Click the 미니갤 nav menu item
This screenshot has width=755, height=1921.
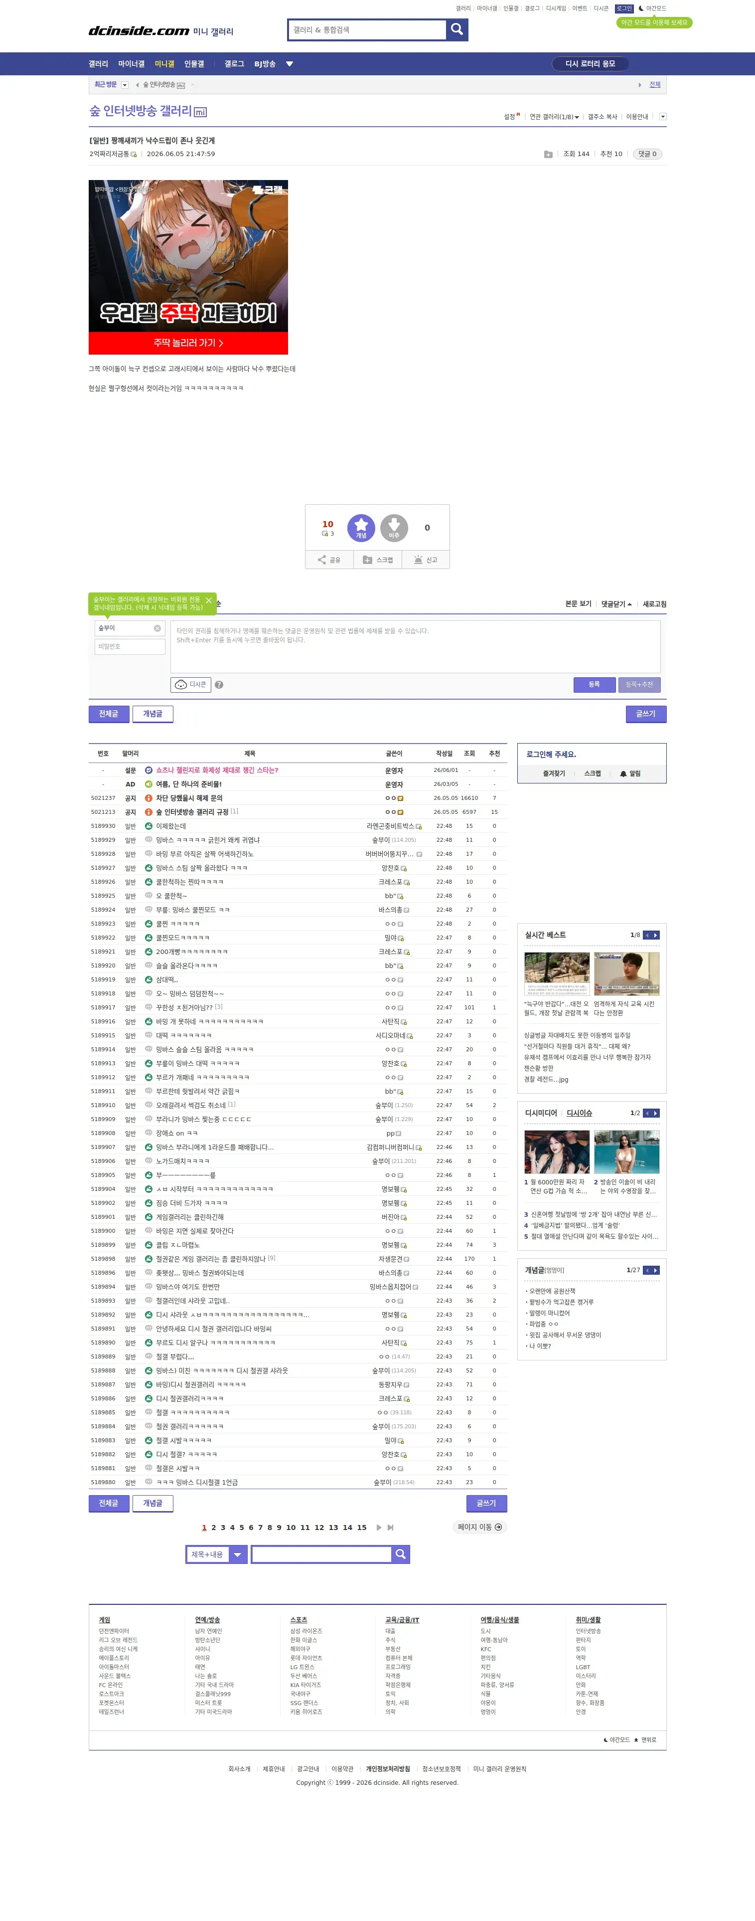pyautogui.click(x=164, y=64)
